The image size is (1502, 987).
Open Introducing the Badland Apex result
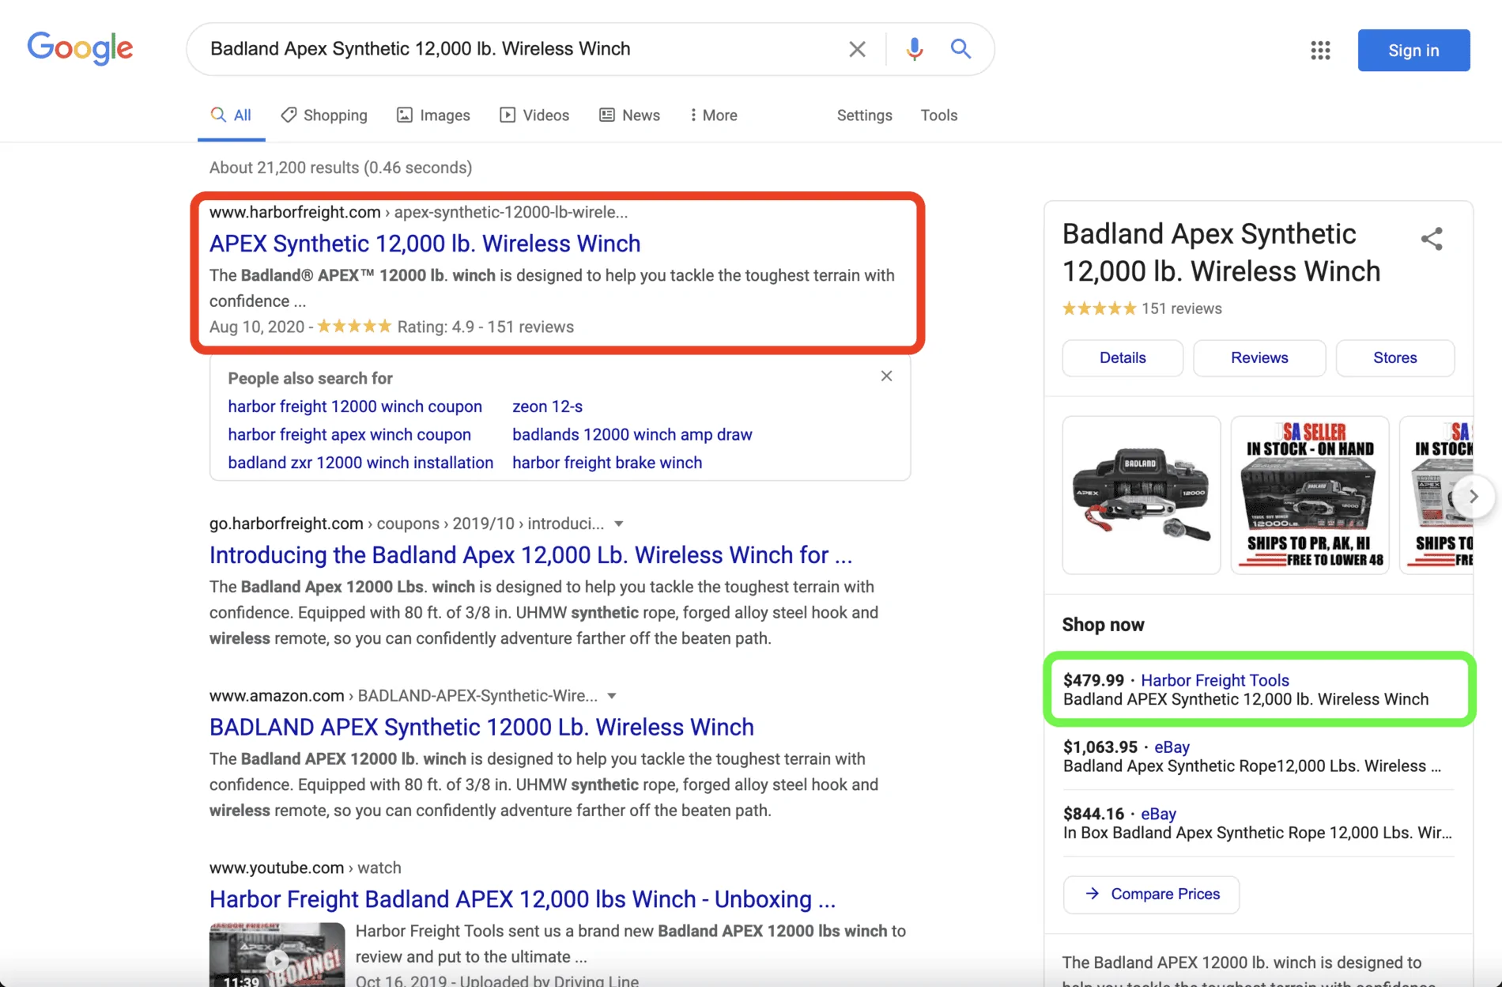pos(530,555)
